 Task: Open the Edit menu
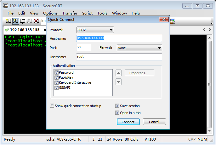pos(22,13)
